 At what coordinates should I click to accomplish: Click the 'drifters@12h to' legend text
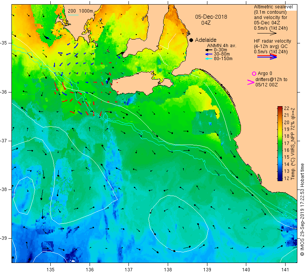271,80
